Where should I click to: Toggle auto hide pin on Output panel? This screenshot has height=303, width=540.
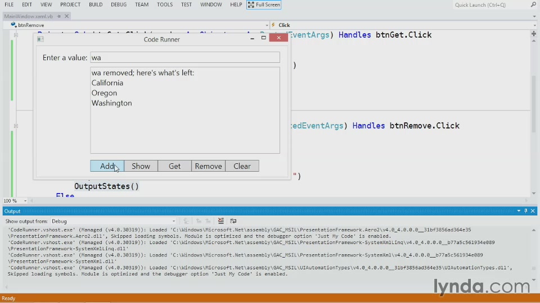[x=525, y=211]
